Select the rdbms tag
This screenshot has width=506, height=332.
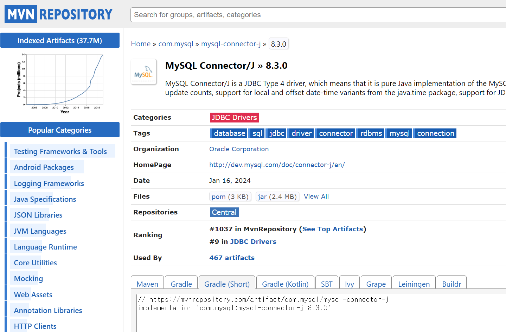click(371, 133)
